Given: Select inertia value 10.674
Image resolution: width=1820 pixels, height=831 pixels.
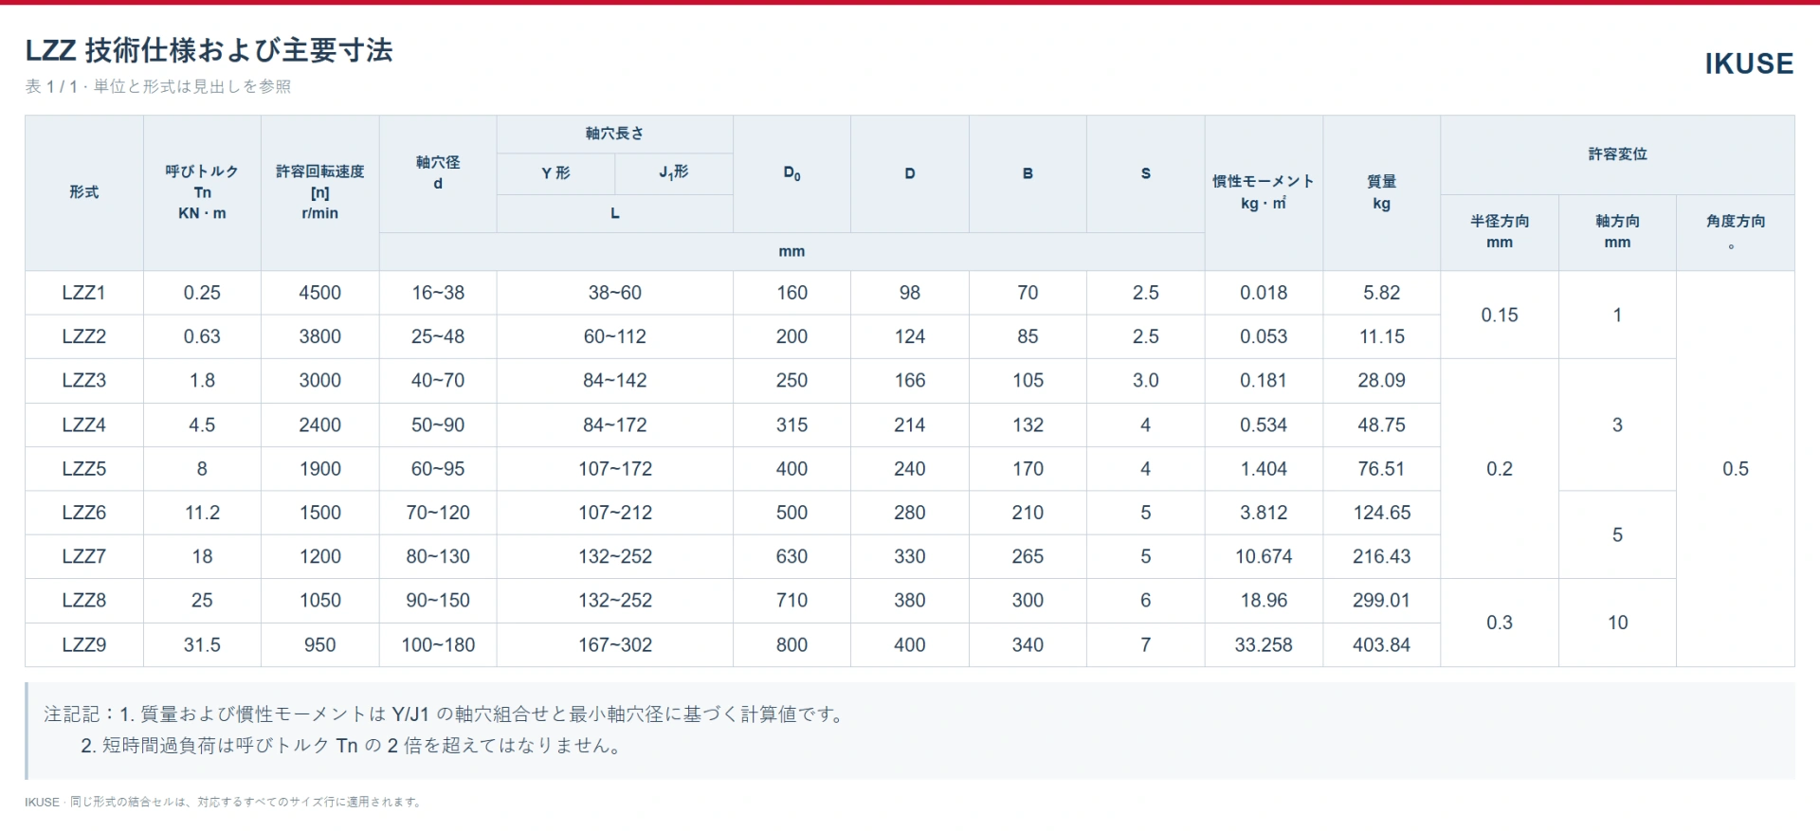Looking at the screenshot, I should [1264, 557].
